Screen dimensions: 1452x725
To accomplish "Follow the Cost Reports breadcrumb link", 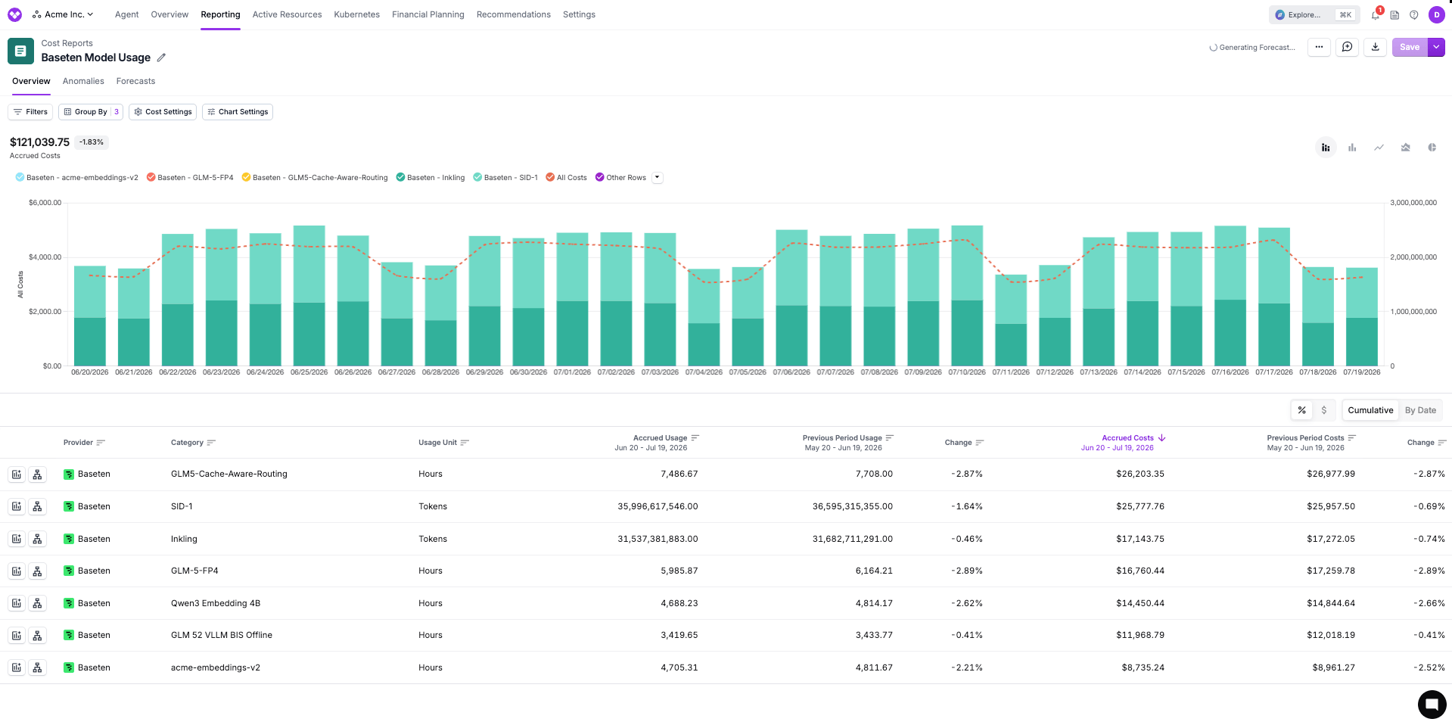I will (67, 43).
